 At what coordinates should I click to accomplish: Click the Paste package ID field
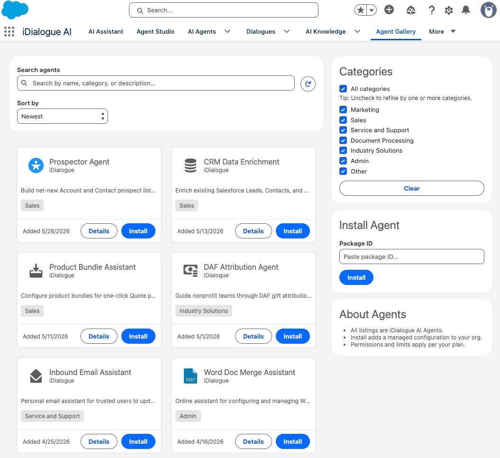(x=412, y=256)
